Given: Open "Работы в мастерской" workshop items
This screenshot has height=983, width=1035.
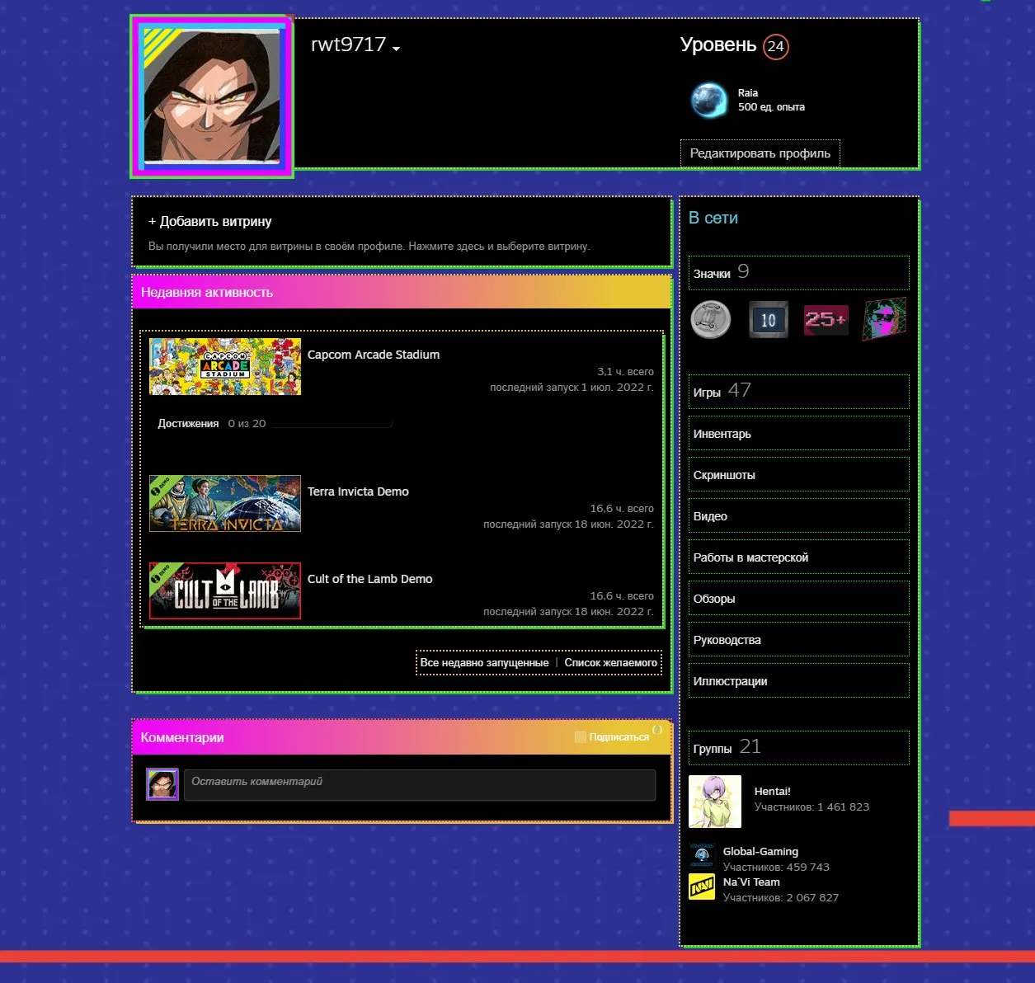Looking at the screenshot, I should click(799, 557).
